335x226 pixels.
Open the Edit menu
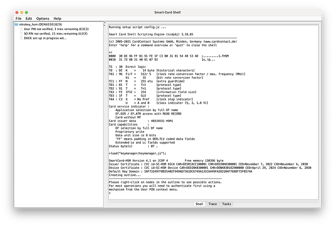point(28,18)
